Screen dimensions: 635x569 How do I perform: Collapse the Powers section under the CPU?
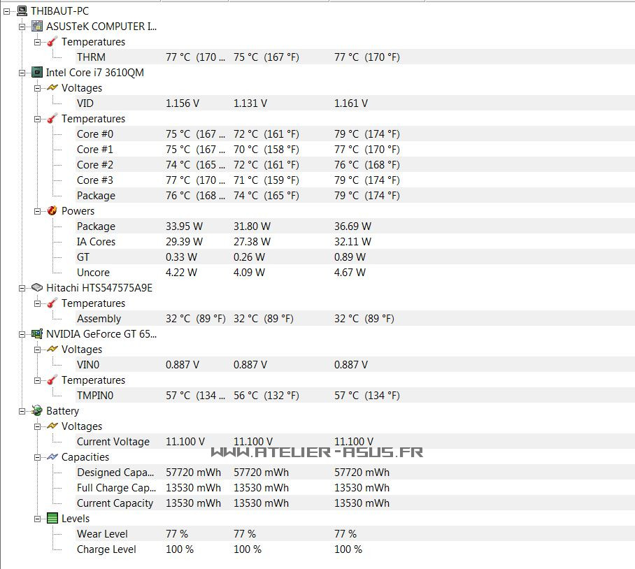tap(37, 211)
